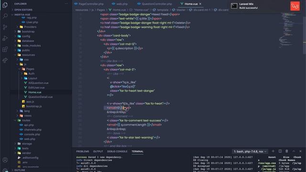Open the DEBUG CONSOLE panel tab

pos(117,151)
